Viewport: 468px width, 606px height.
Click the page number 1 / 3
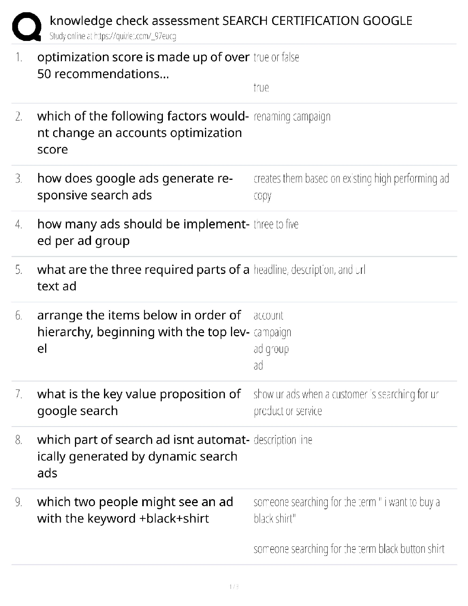coord(234,586)
